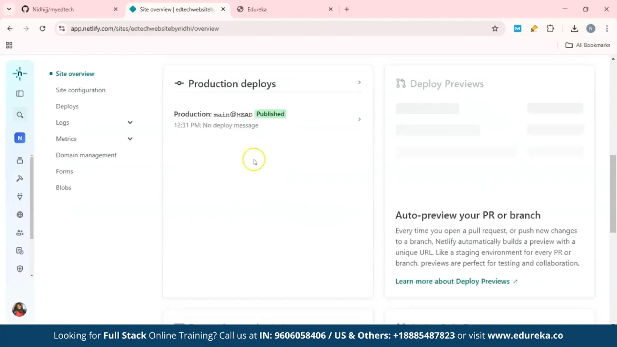View site information icon in address bar

point(62,29)
